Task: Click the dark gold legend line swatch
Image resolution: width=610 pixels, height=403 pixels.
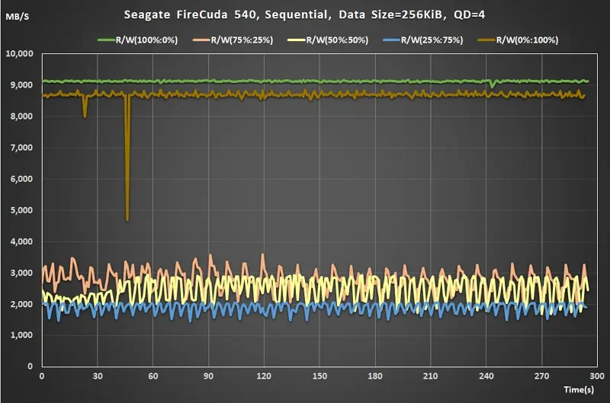Action: 486,40
